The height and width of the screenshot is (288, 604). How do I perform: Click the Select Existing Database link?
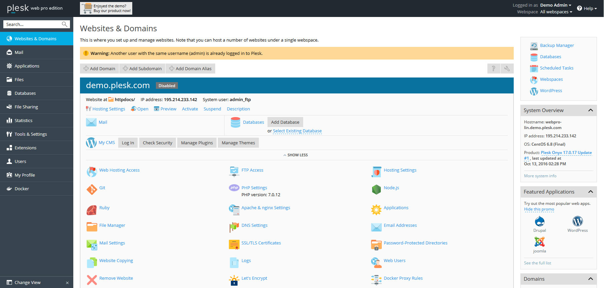click(297, 131)
